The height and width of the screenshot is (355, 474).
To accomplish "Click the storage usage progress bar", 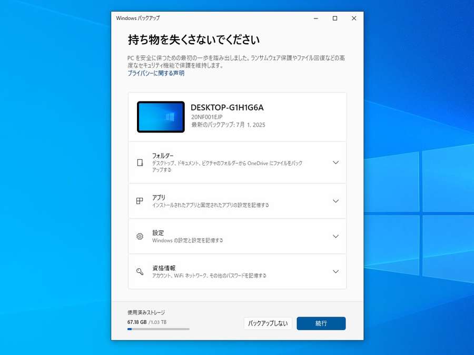I will 159,329.
